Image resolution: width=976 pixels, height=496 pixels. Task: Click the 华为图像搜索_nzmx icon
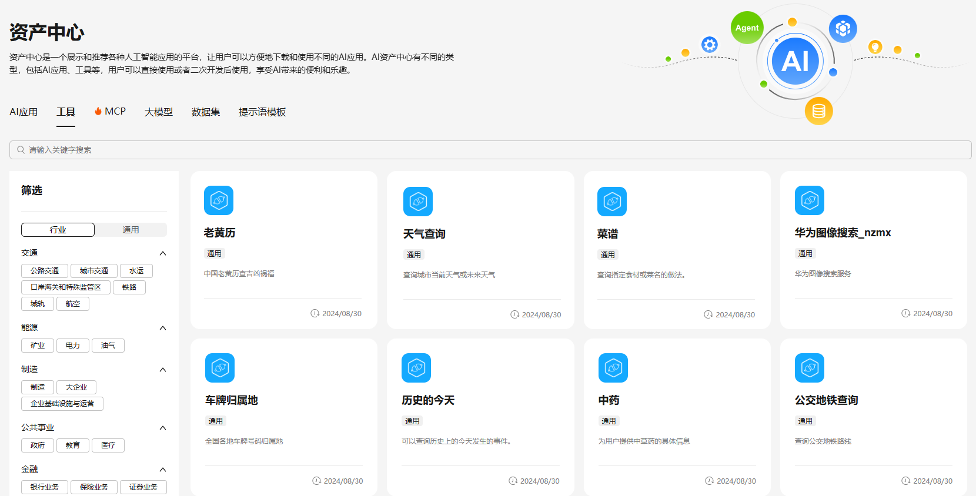pos(810,200)
